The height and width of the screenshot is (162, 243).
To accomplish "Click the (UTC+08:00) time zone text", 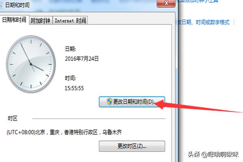I will click(64, 132).
